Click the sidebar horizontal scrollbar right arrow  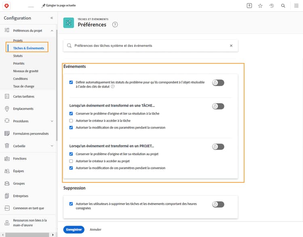point(53,235)
